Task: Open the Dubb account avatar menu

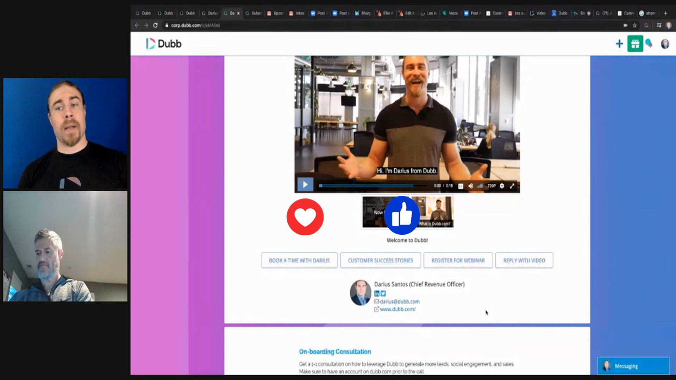Action: [x=665, y=44]
